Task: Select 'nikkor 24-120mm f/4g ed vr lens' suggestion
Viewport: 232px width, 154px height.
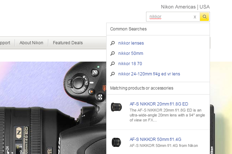Action: (149, 74)
